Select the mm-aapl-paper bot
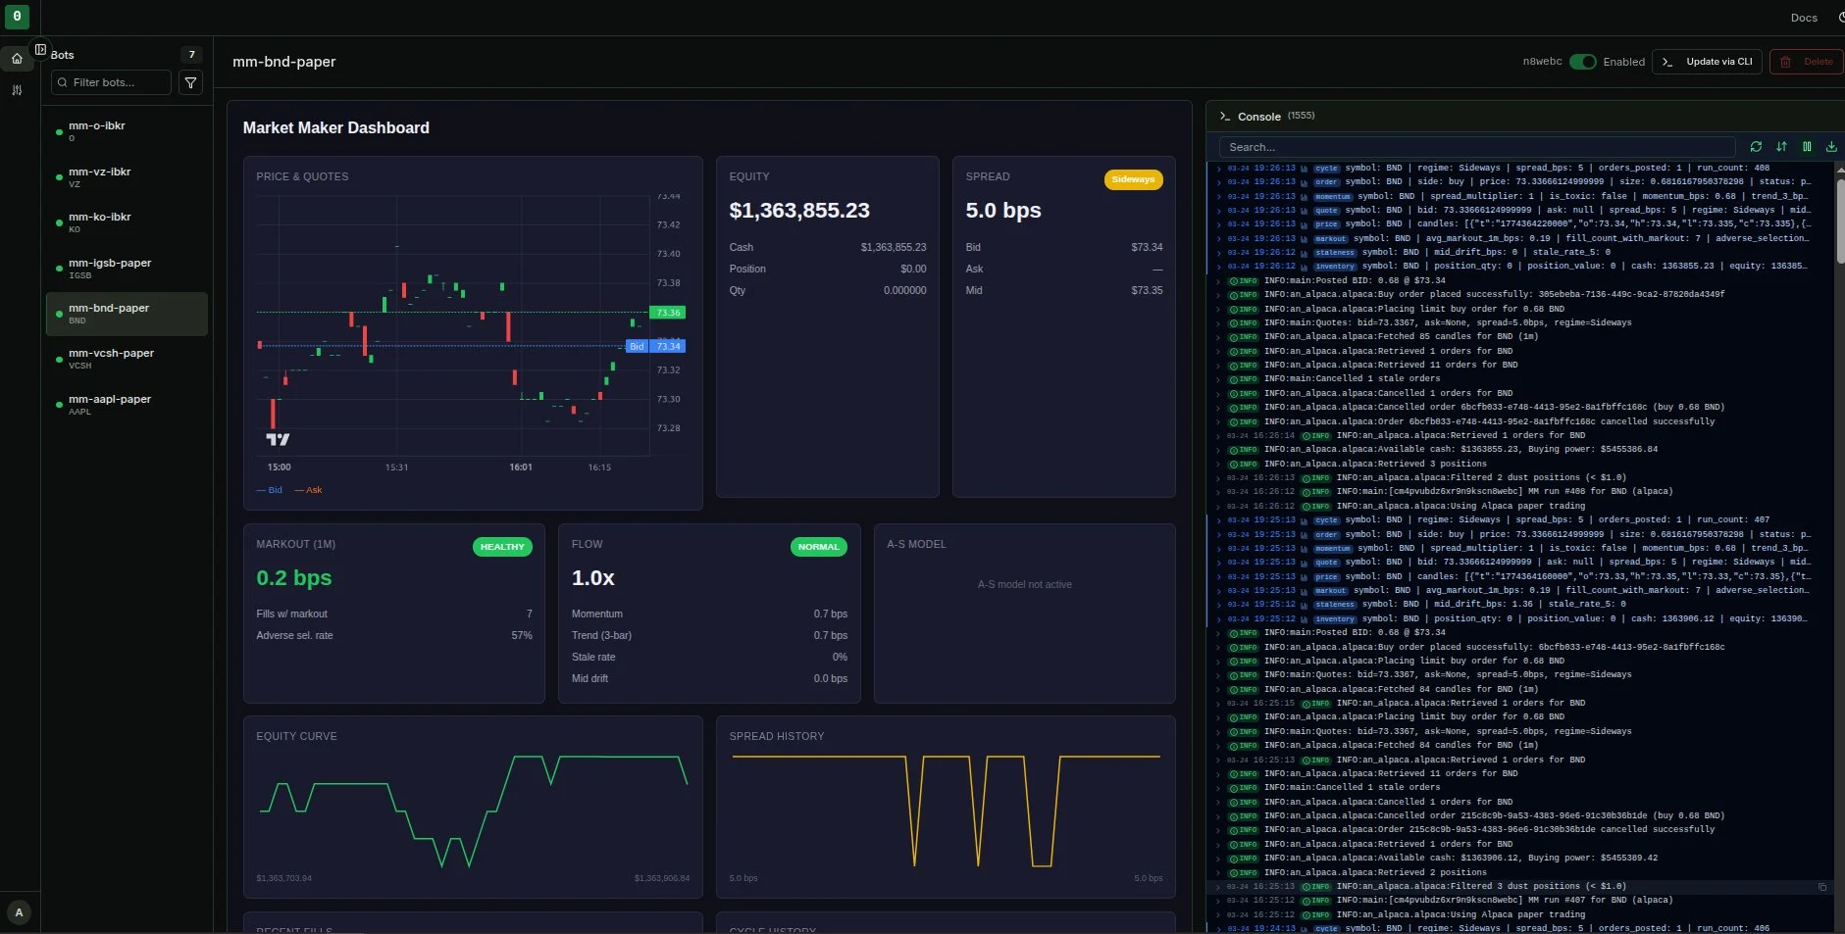 coord(127,404)
